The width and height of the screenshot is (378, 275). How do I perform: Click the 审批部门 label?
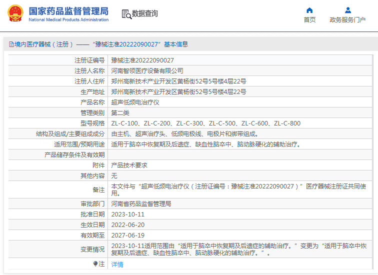coord(92,204)
